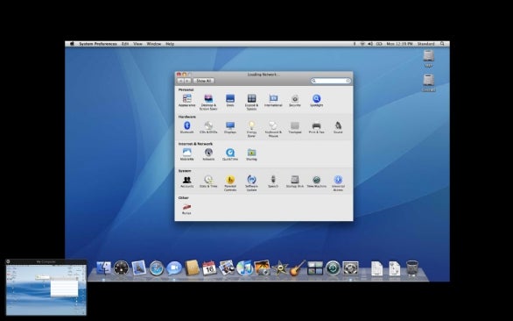This screenshot has height=321, width=513.
Task: Open Address Book from the Dock
Action: coord(192,267)
